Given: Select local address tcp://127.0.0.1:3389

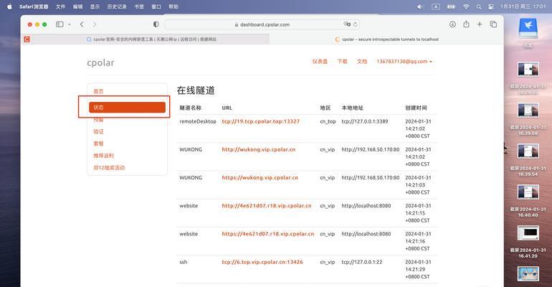Looking at the screenshot, I should point(365,121).
